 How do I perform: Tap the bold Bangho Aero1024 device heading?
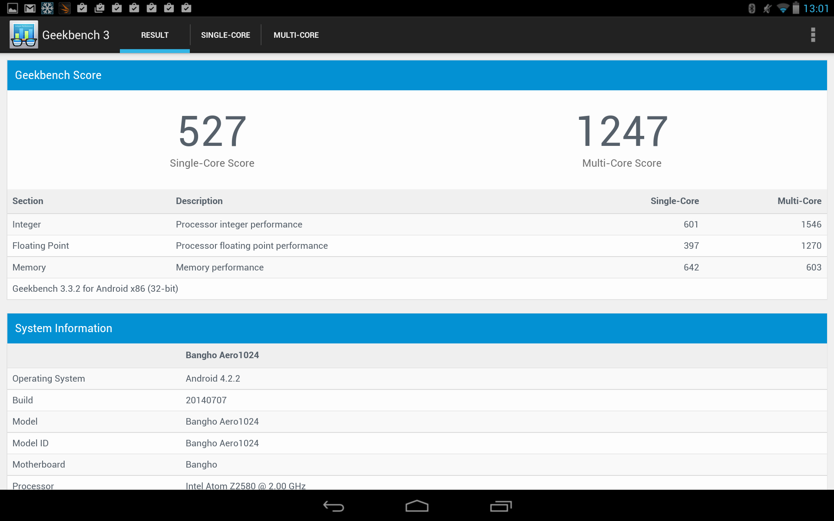coord(222,355)
